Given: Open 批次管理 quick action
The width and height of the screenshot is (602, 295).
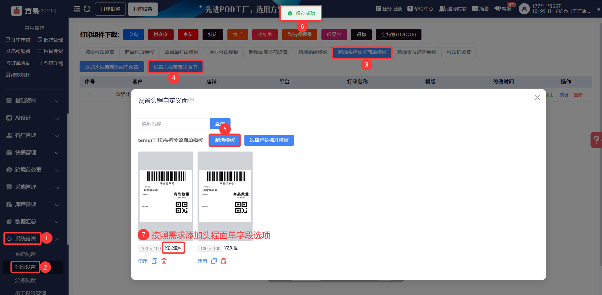Looking at the screenshot, I should tap(50, 40).
